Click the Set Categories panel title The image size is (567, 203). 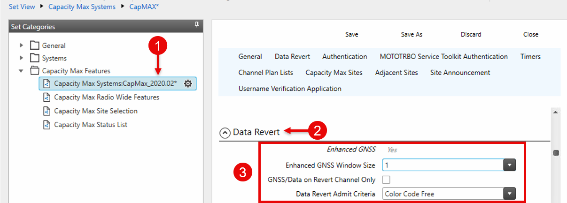33,27
